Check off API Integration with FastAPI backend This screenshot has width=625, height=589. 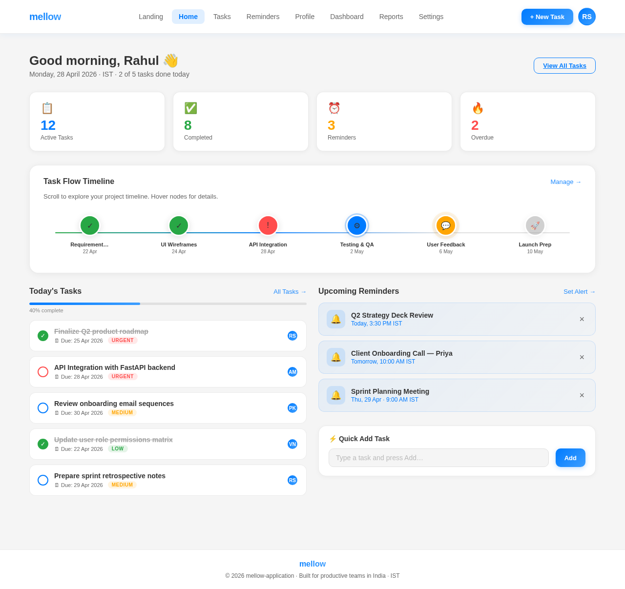coord(43,372)
